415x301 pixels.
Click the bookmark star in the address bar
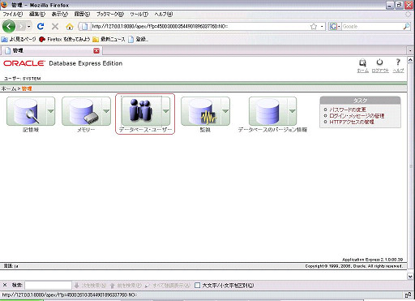tap(314, 27)
